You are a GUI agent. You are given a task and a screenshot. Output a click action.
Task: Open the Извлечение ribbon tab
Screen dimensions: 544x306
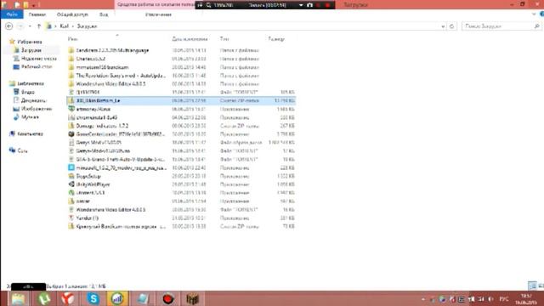[158, 14]
